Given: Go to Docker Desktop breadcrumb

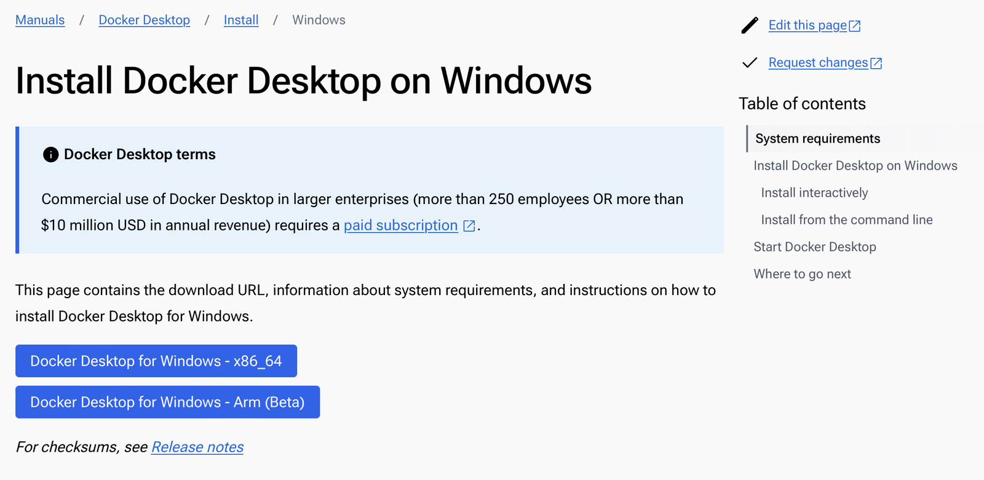Looking at the screenshot, I should pos(144,20).
